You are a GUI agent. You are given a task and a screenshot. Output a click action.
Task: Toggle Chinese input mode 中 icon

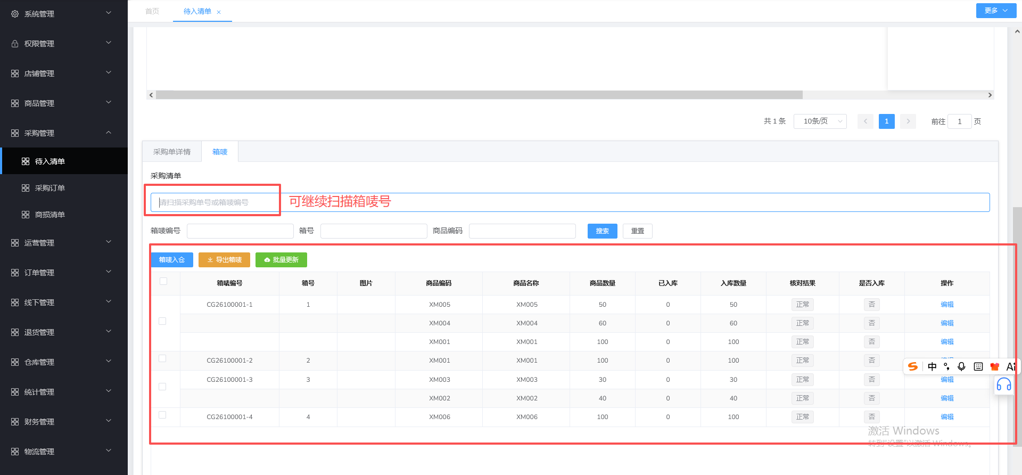(932, 366)
